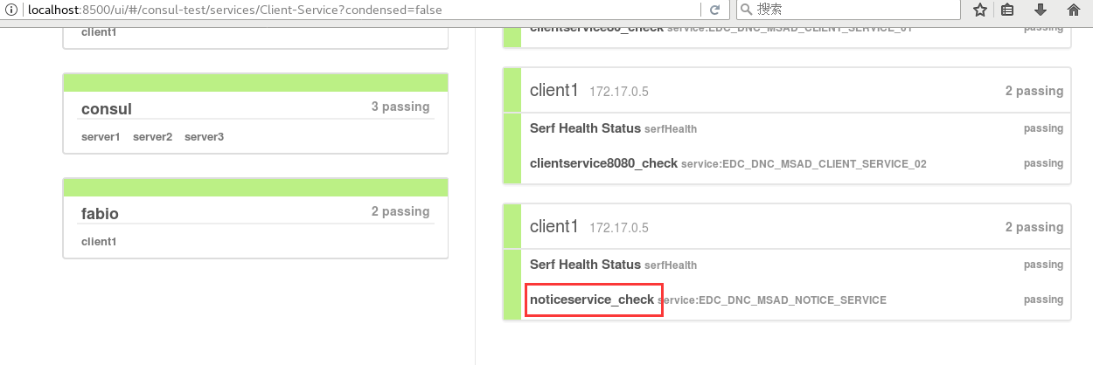
Task: Go to browser home page icon
Action: [x=1074, y=10]
